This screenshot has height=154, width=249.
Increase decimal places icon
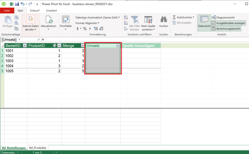95,29
